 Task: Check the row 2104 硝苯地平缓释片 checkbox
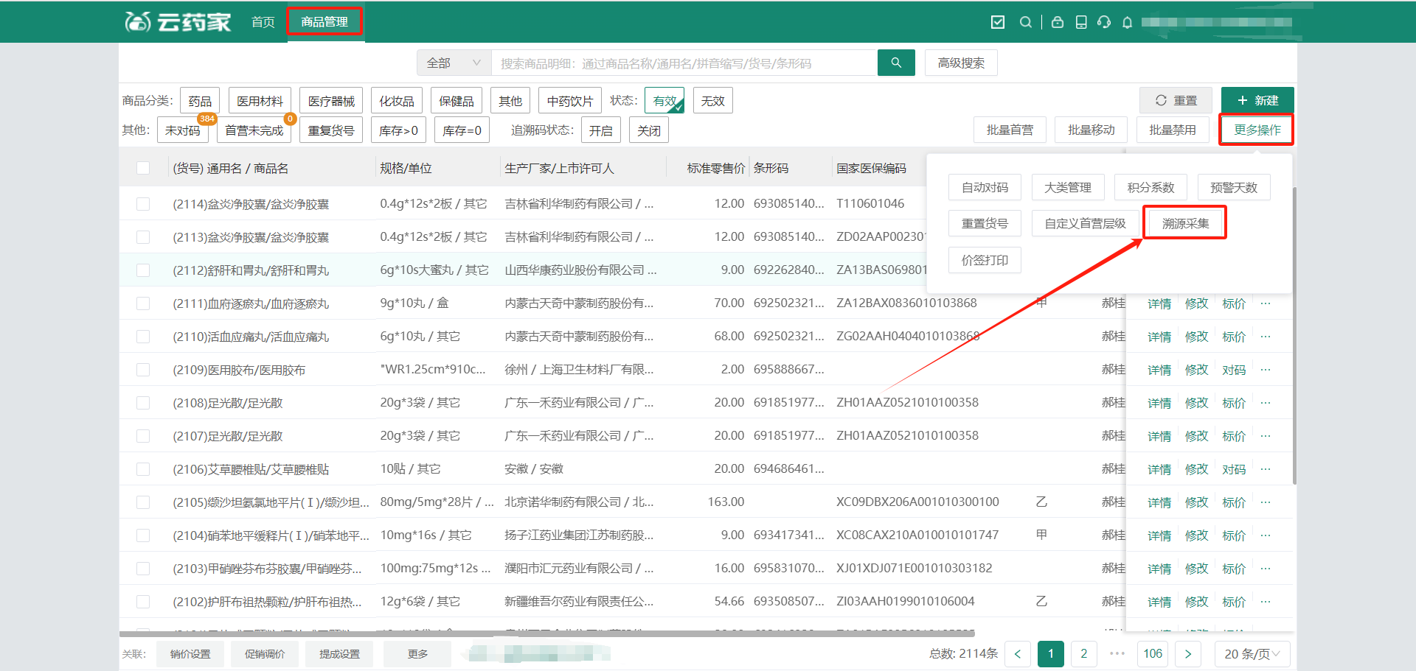tap(143, 535)
